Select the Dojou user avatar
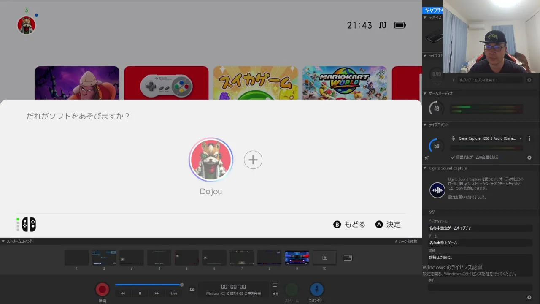 pyautogui.click(x=211, y=160)
